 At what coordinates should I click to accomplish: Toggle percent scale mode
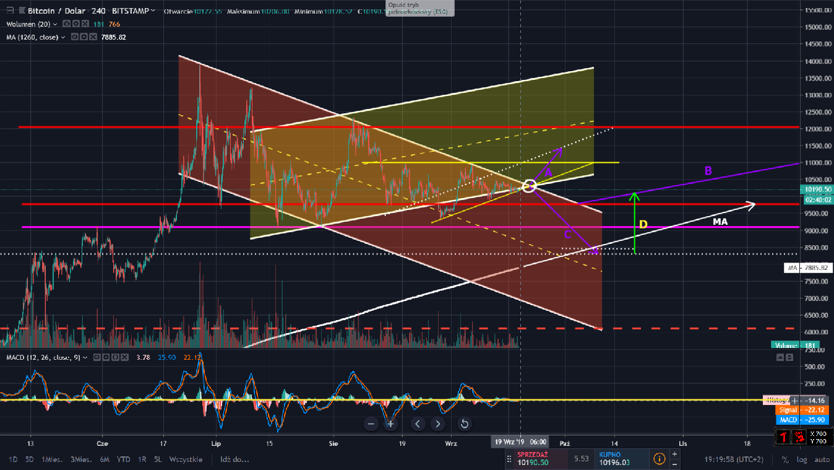pos(785,459)
